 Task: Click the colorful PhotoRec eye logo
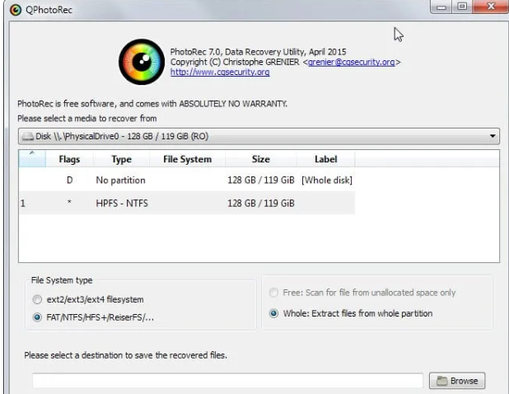[x=142, y=65]
